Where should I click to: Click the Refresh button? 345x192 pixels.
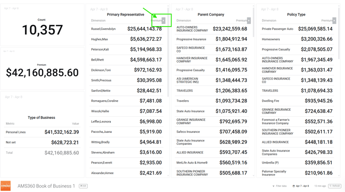point(334,186)
